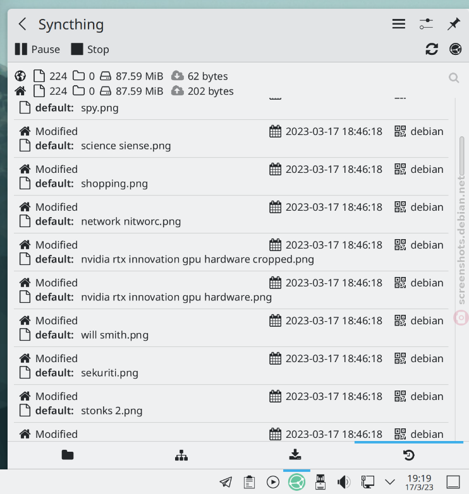Click the search magnifier icon
Viewport: 469px width, 494px height.
click(454, 78)
